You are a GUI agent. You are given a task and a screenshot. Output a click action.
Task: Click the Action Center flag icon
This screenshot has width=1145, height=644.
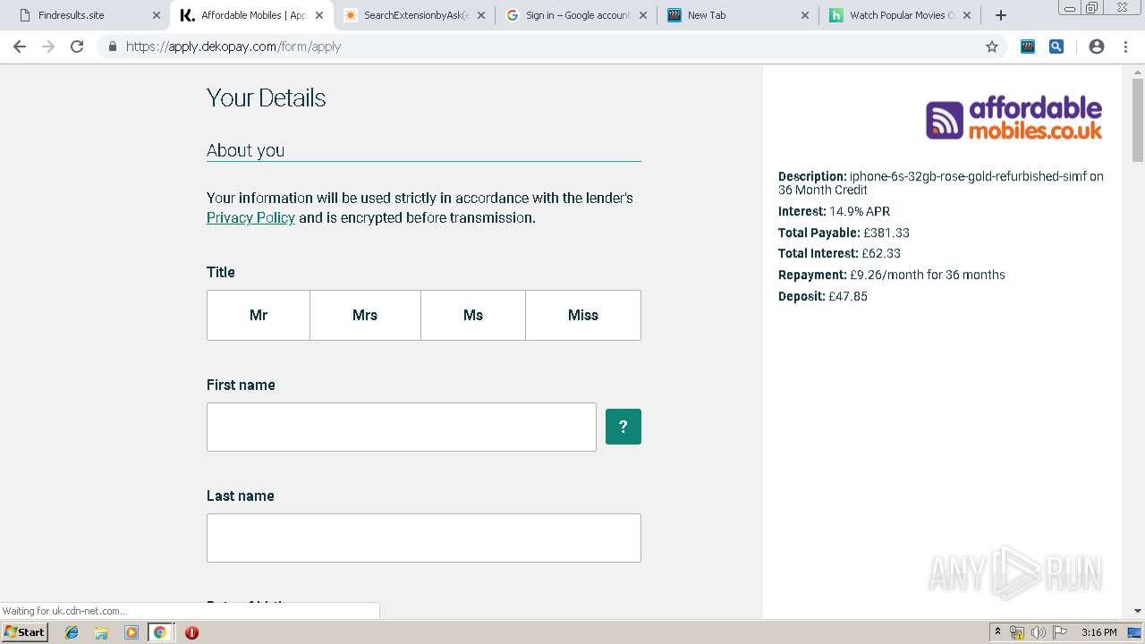point(1060,632)
